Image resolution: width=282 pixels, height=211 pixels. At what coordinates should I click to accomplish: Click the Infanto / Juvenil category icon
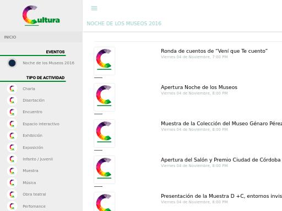tap(12, 159)
